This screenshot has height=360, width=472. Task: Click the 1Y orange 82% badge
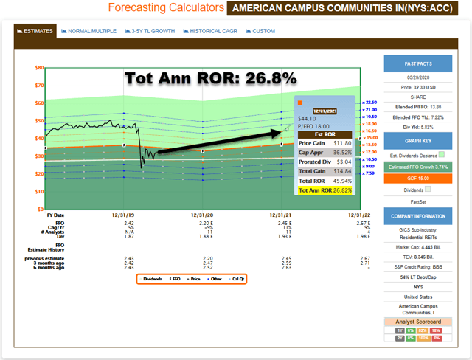tap(423, 330)
